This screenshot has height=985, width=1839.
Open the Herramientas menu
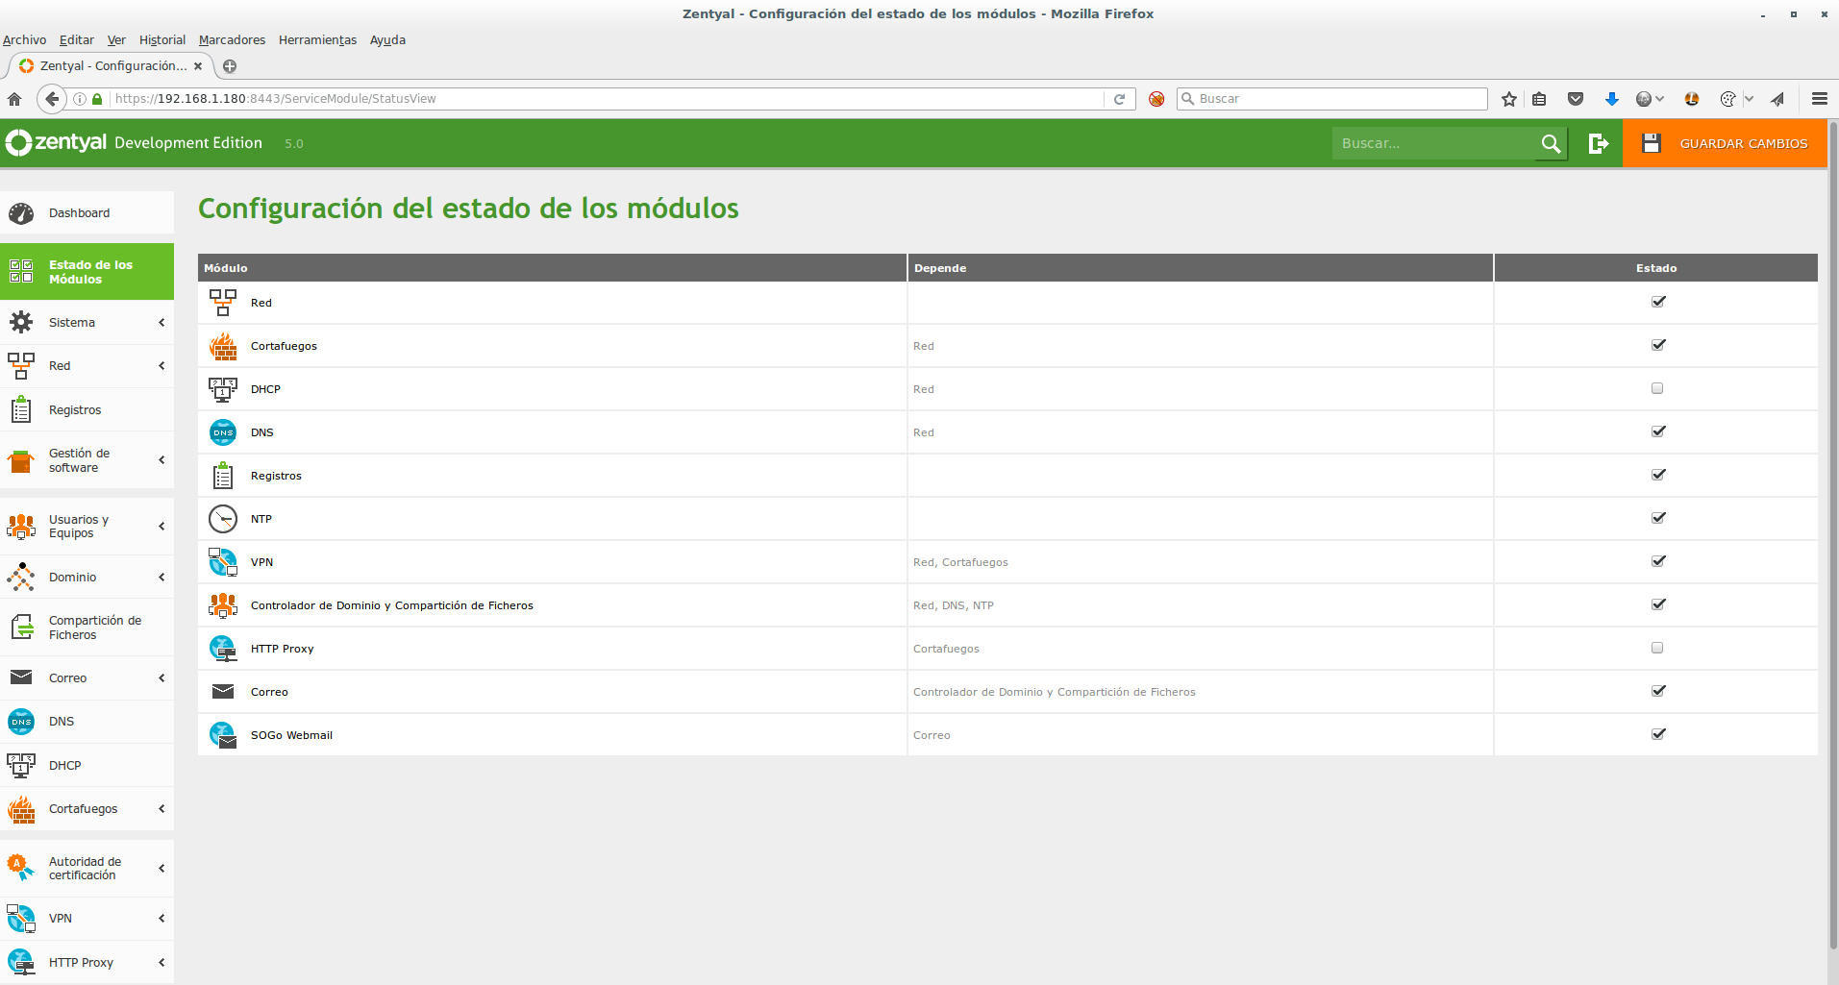coord(317,40)
